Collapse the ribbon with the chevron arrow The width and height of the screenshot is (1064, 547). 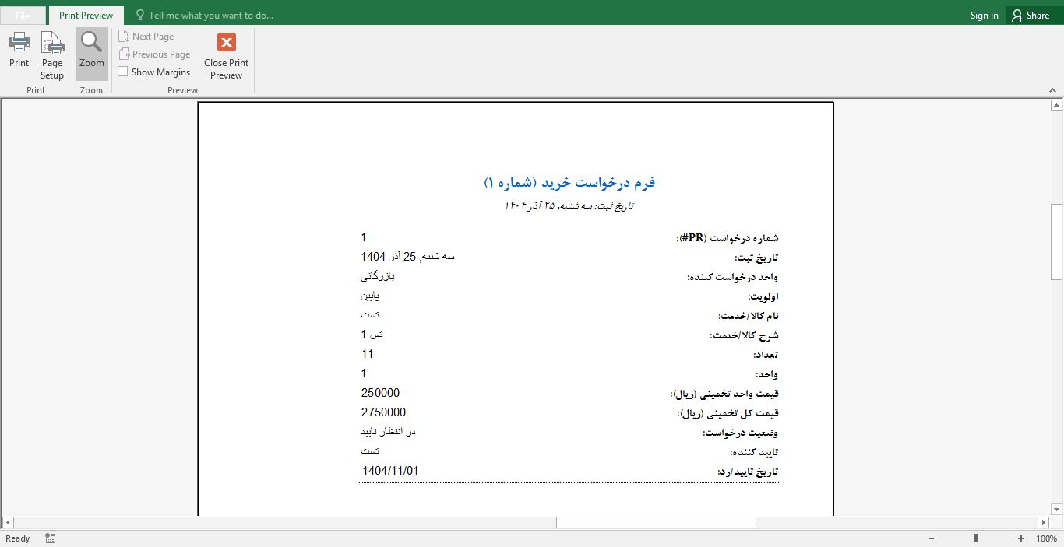pos(1053,89)
